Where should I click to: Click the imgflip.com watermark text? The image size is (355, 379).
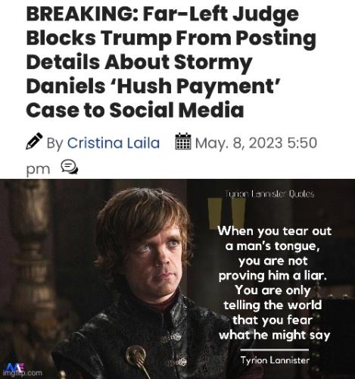point(22,373)
